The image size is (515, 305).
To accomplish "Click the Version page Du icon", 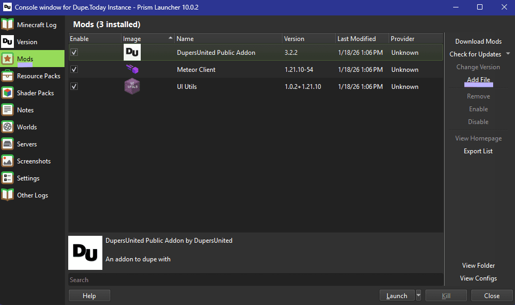I will pos(7,42).
